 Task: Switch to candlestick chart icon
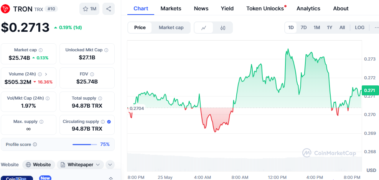coord(223,28)
